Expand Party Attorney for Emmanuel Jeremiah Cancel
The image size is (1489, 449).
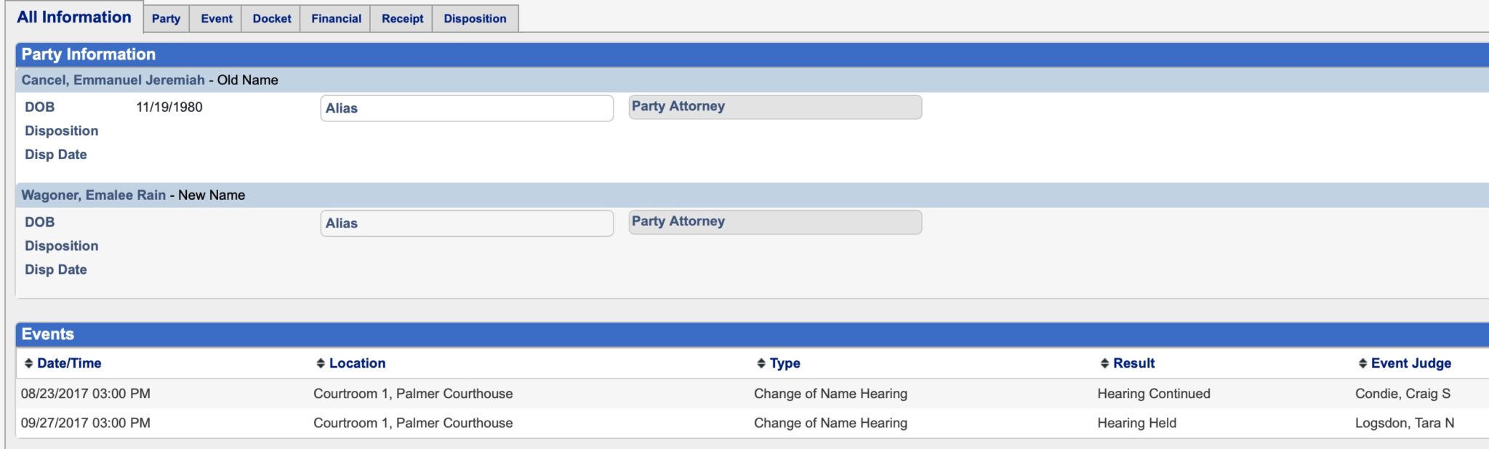(x=775, y=107)
